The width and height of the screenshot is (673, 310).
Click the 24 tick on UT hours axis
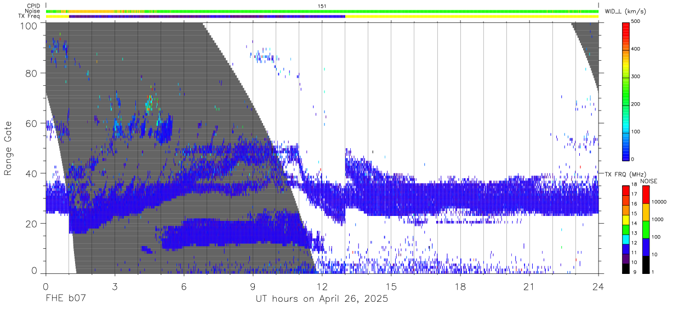point(598,286)
